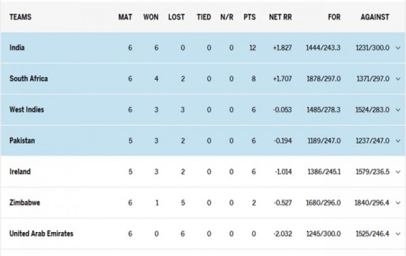
Task: Expand the Zimbabwe row chevron
Action: (398, 203)
